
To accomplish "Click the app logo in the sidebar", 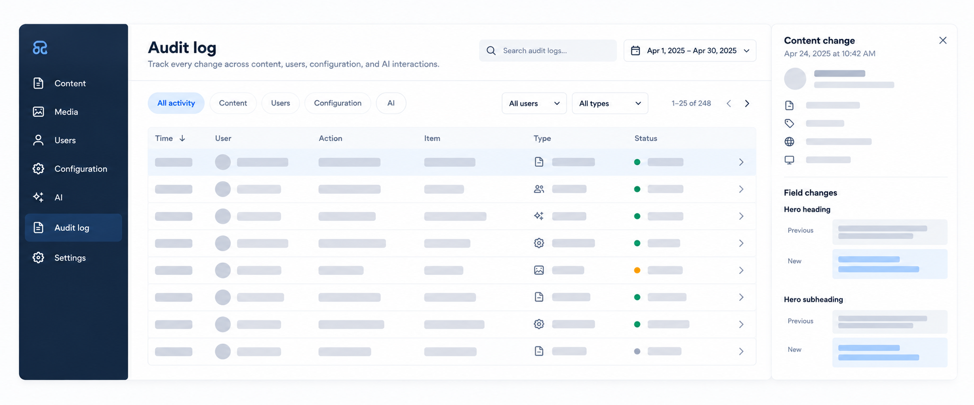I will (x=40, y=48).
